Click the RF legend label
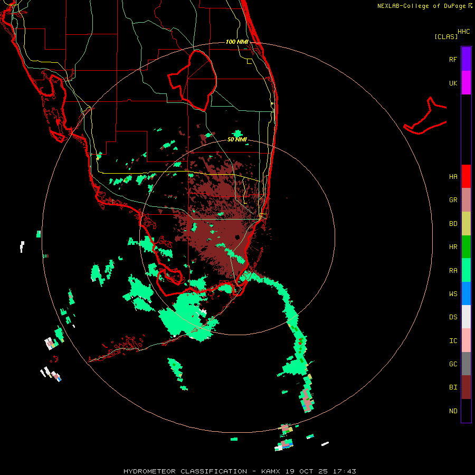 pyautogui.click(x=453, y=59)
